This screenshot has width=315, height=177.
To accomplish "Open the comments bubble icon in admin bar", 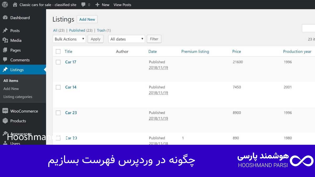I will [x=83, y=5].
